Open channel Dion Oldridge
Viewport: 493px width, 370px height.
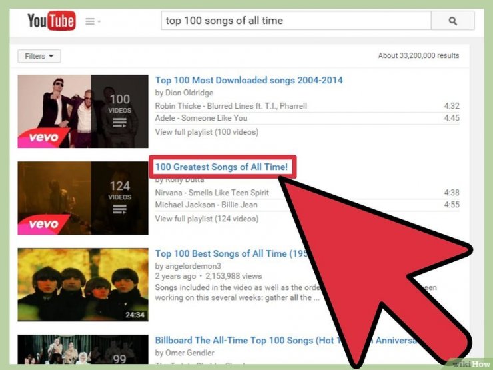189,93
